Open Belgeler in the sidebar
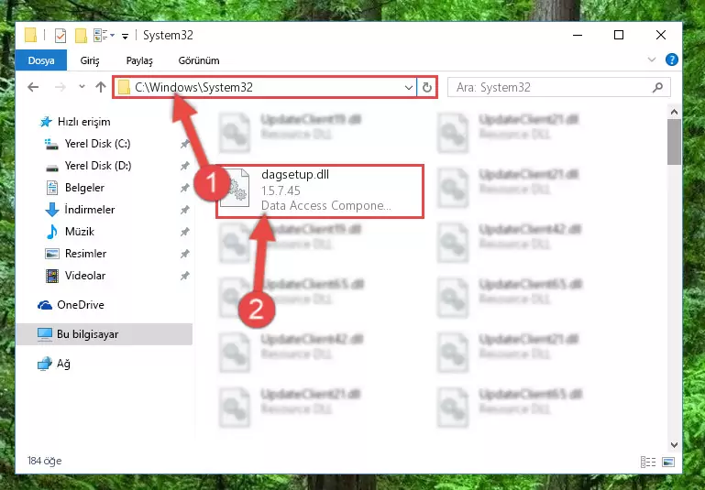 [84, 188]
